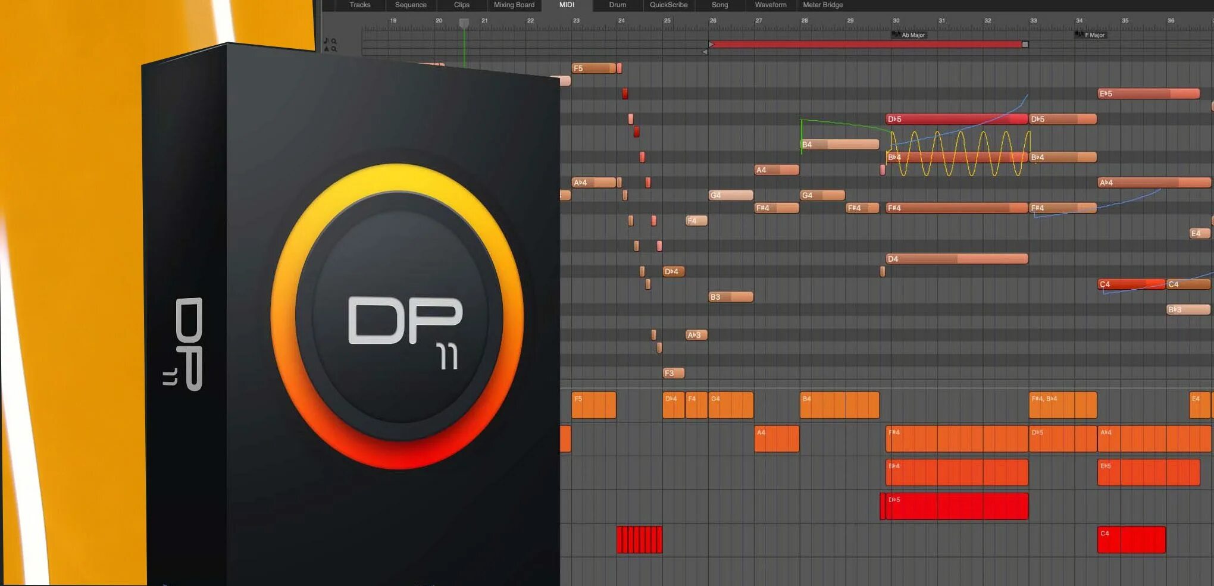Select the large red C4 block in the lower lane
Screen dimensions: 1214x586
click(1131, 540)
